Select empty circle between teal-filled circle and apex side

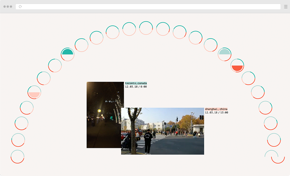[x=81, y=45]
